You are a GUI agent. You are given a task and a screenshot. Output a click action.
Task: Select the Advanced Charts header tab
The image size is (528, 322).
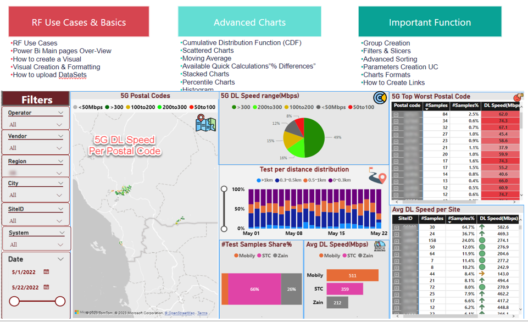[x=249, y=21]
